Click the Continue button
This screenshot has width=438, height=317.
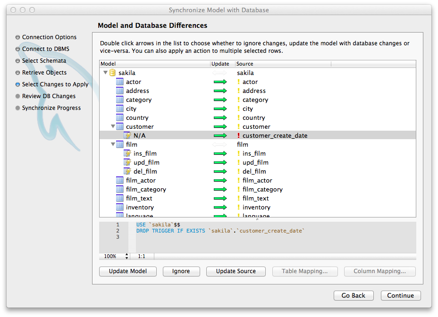(400, 296)
